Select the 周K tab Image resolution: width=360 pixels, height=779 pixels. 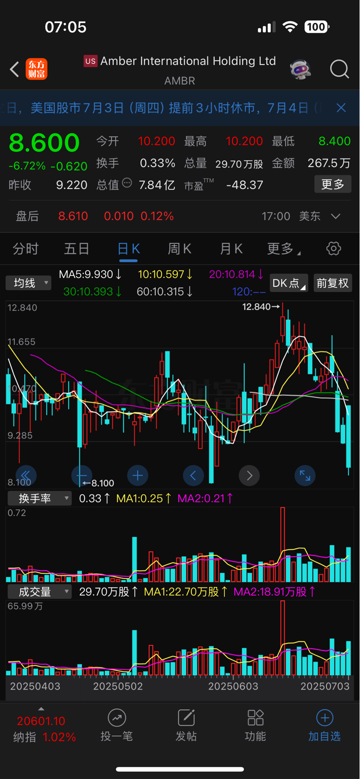(x=180, y=248)
